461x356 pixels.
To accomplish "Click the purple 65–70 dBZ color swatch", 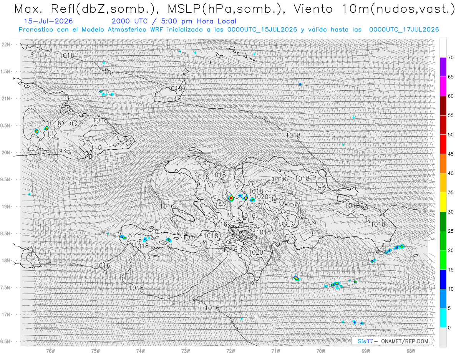I will (443, 67).
